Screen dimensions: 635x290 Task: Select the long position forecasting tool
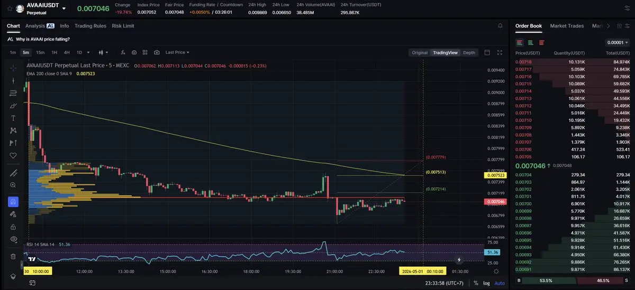coord(13,143)
